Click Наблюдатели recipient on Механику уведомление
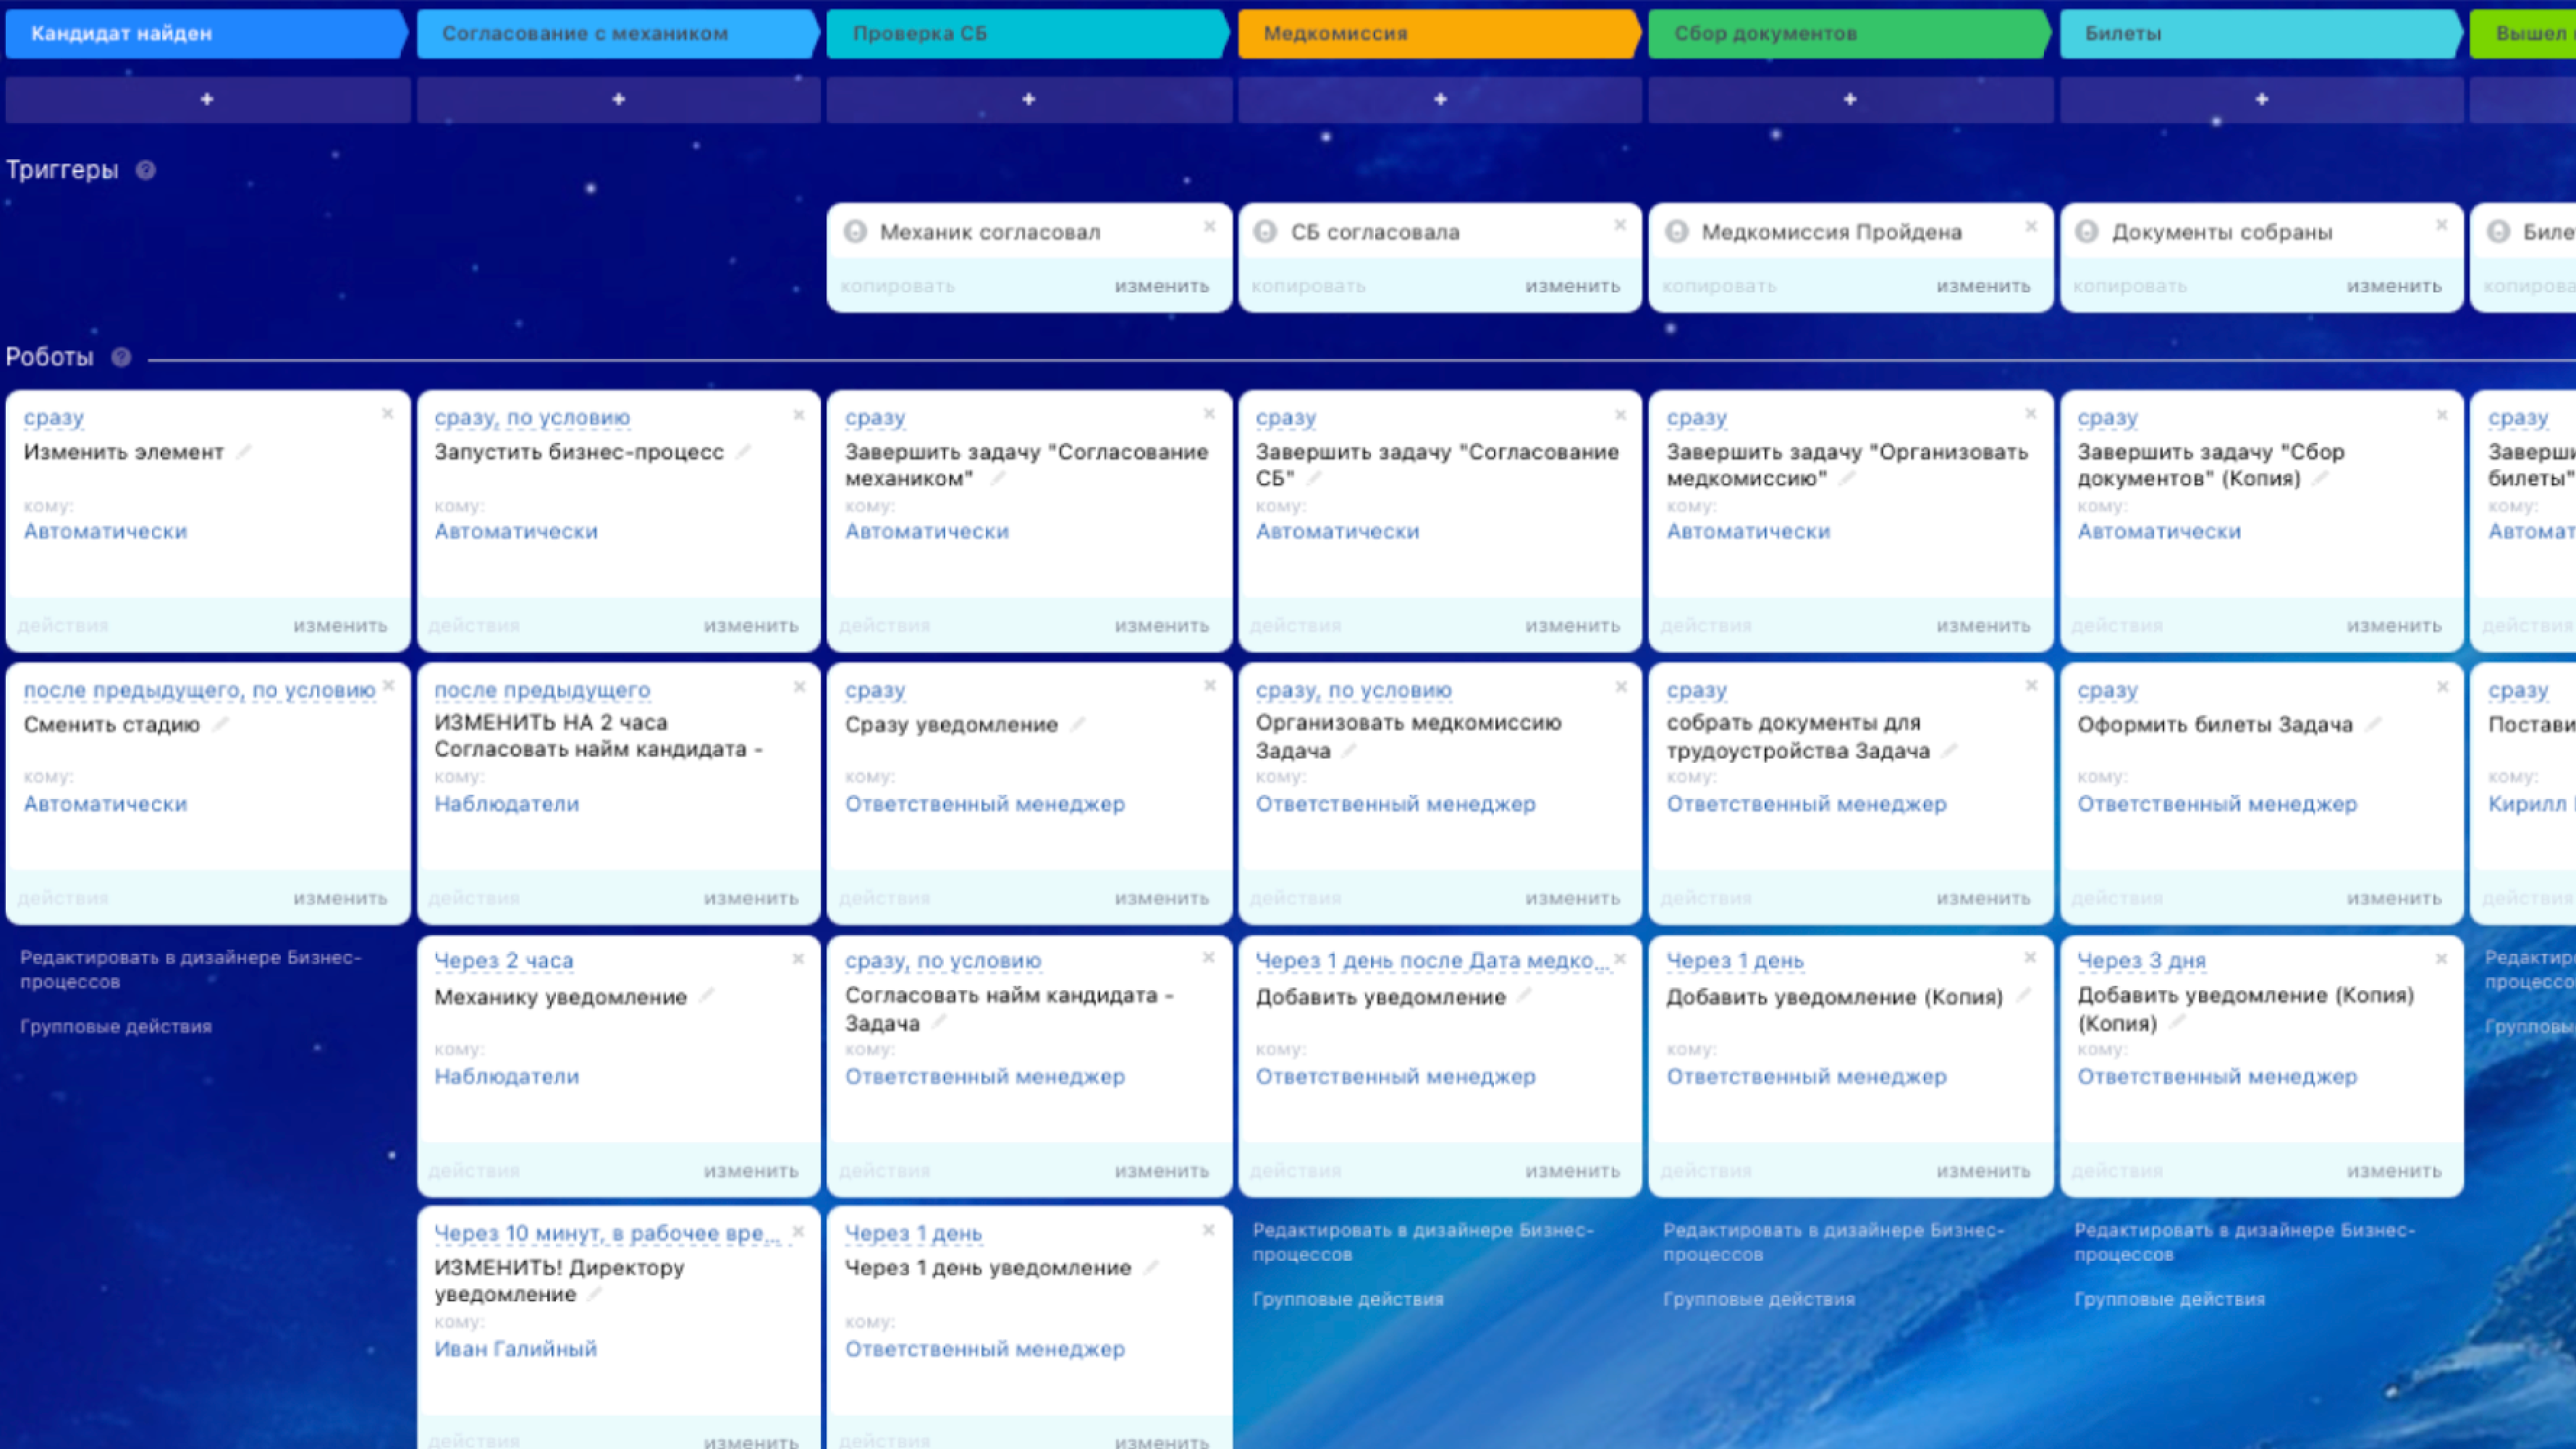Screen dimensions: 2576x1449 point(506,1076)
